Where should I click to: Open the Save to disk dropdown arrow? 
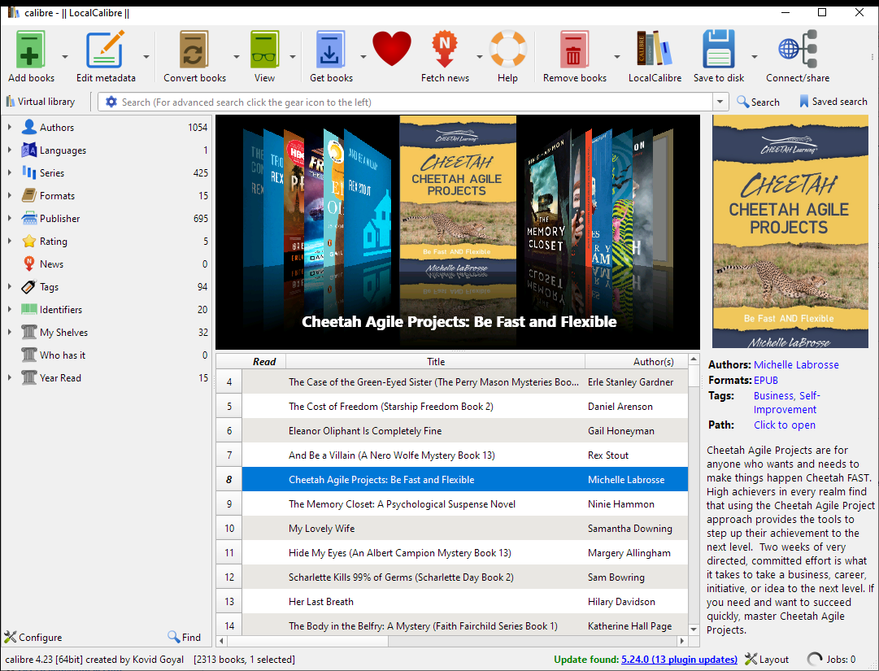coord(754,57)
